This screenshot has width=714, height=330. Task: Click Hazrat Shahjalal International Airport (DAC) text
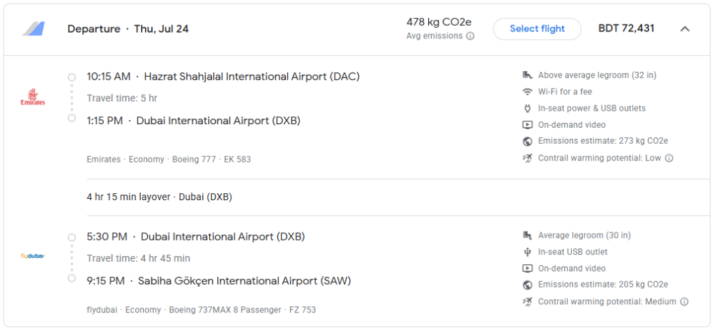coord(252,77)
